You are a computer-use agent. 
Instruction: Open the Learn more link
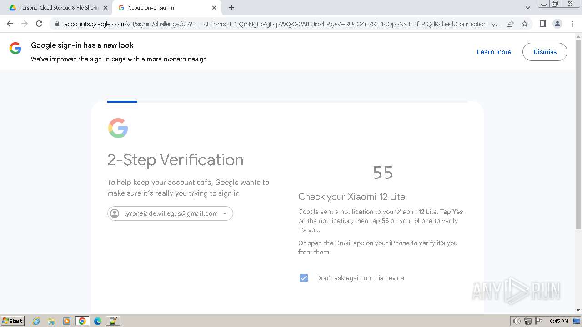[x=494, y=52]
